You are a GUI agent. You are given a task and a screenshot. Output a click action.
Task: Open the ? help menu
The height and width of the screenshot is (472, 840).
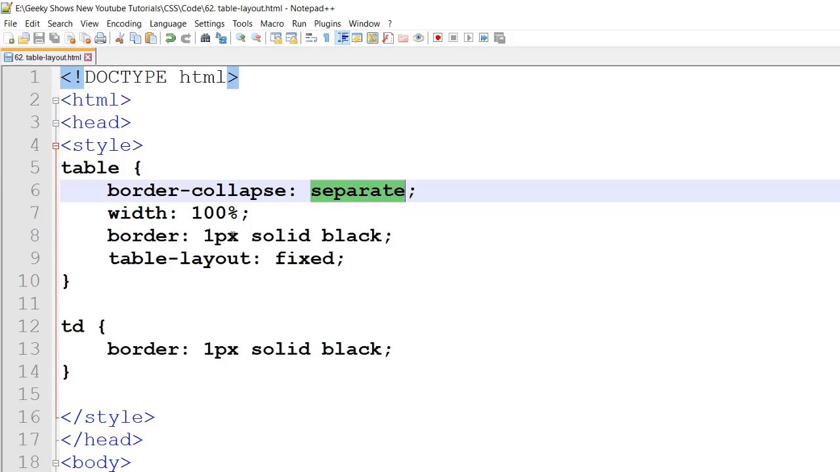coord(389,24)
